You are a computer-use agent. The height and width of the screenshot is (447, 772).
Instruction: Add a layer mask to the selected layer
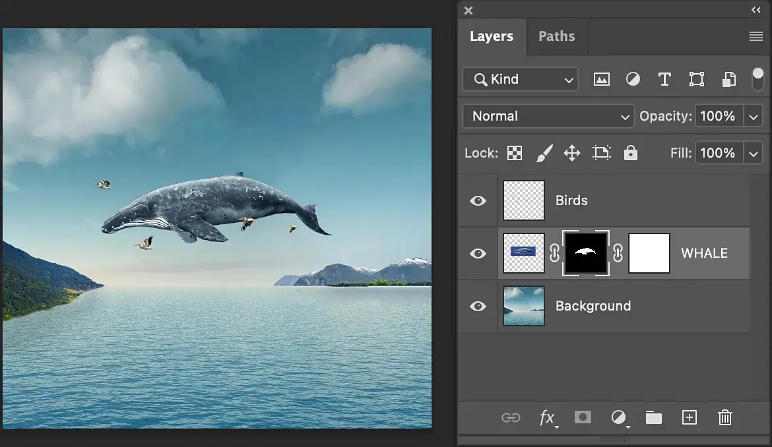[x=583, y=417]
